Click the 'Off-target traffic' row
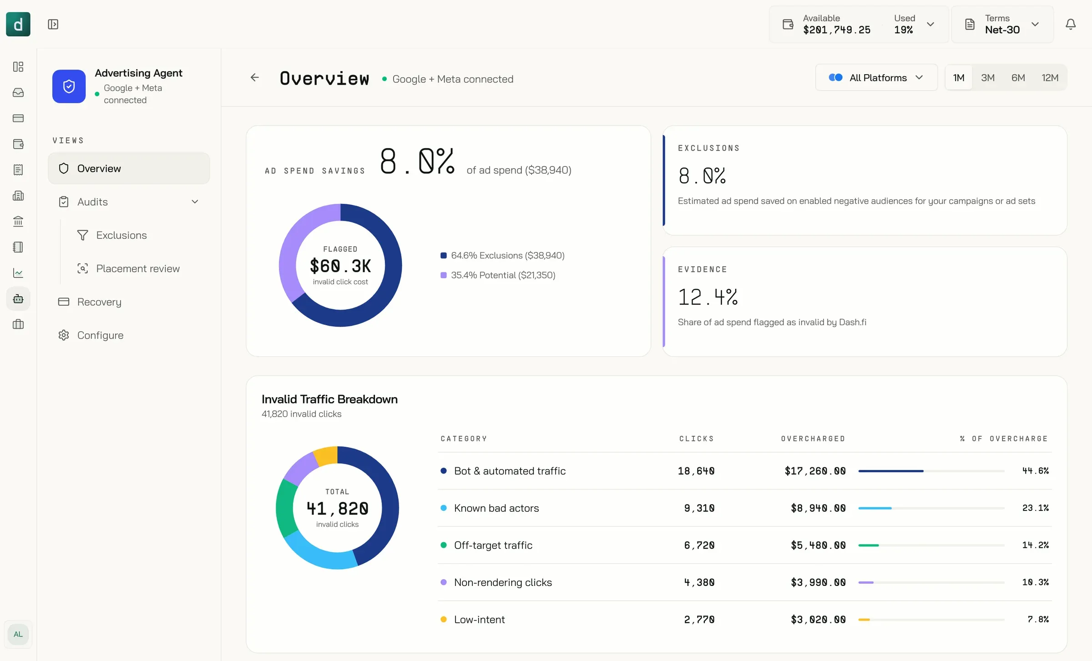This screenshot has height=661, width=1092. click(x=744, y=545)
